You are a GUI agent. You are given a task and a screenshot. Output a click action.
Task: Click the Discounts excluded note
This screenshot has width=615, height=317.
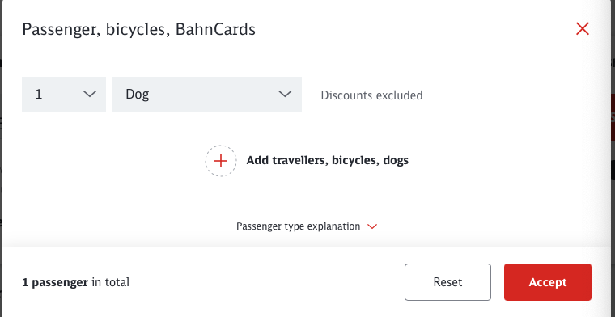point(371,95)
